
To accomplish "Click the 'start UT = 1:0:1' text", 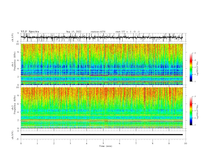I will (x=127, y=32).
